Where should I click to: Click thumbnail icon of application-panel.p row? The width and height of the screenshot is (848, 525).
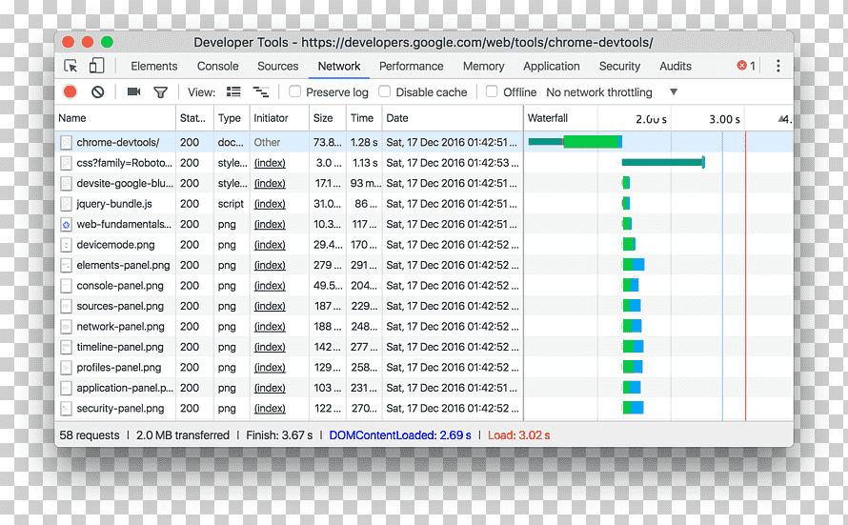(66, 388)
